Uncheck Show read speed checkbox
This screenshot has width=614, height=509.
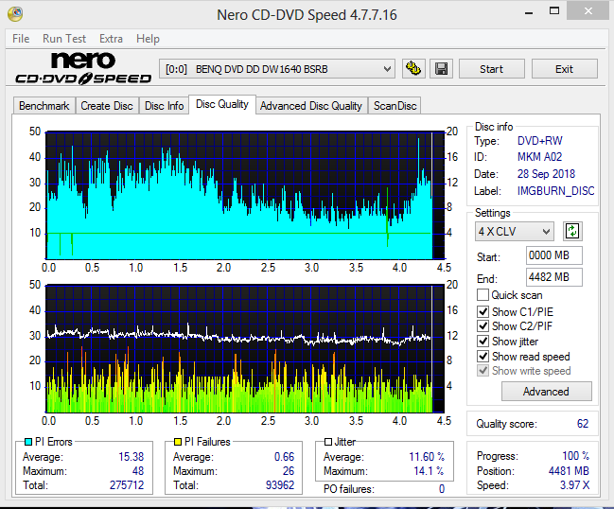pos(482,356)
